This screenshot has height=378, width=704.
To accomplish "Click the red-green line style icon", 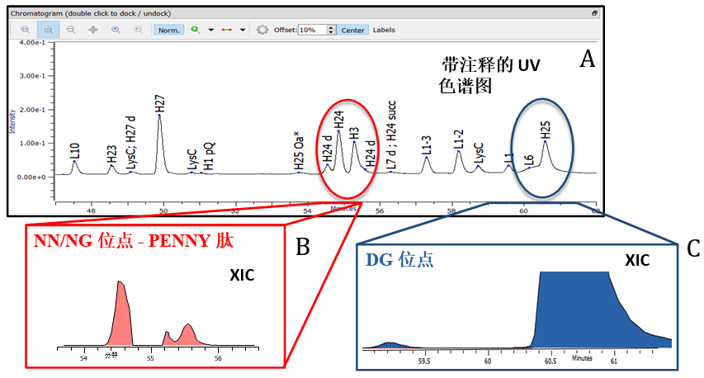I will [x=225, y=30].
